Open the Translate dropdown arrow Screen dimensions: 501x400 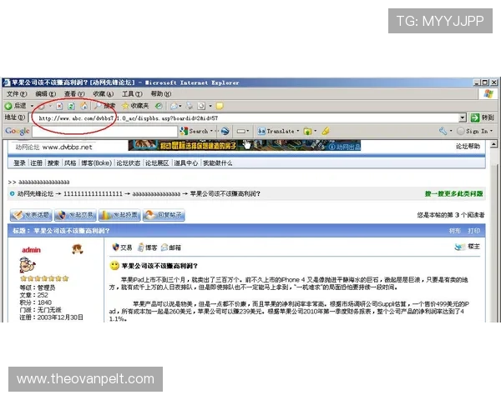click(x=298, y=131)
